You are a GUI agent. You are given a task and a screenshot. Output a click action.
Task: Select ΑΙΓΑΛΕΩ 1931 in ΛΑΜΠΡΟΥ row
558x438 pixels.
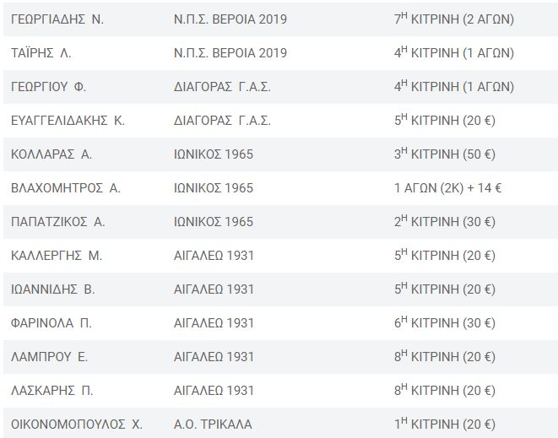tap(214, 357)
